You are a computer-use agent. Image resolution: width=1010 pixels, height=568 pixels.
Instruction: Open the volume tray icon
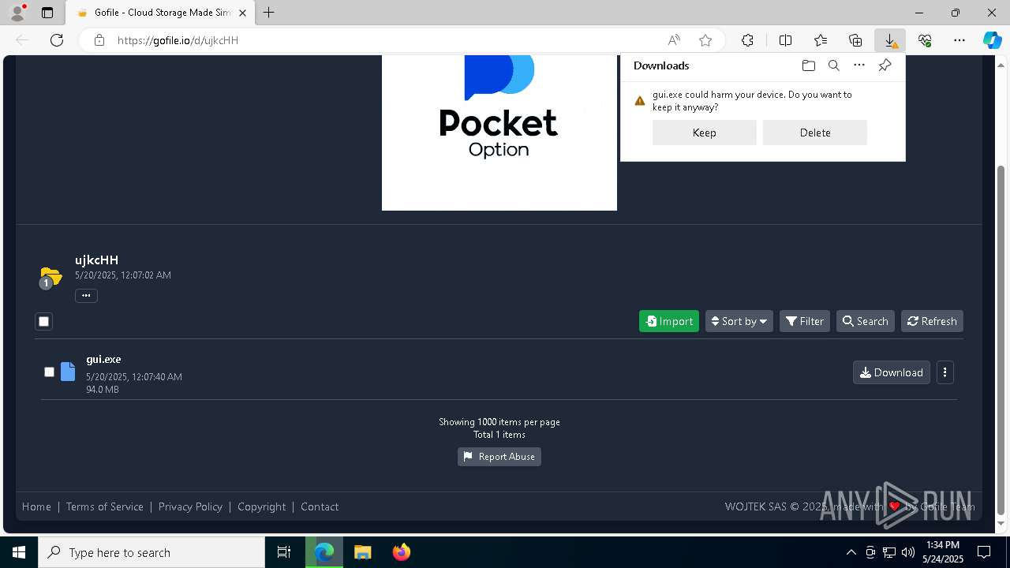(907, 552)
